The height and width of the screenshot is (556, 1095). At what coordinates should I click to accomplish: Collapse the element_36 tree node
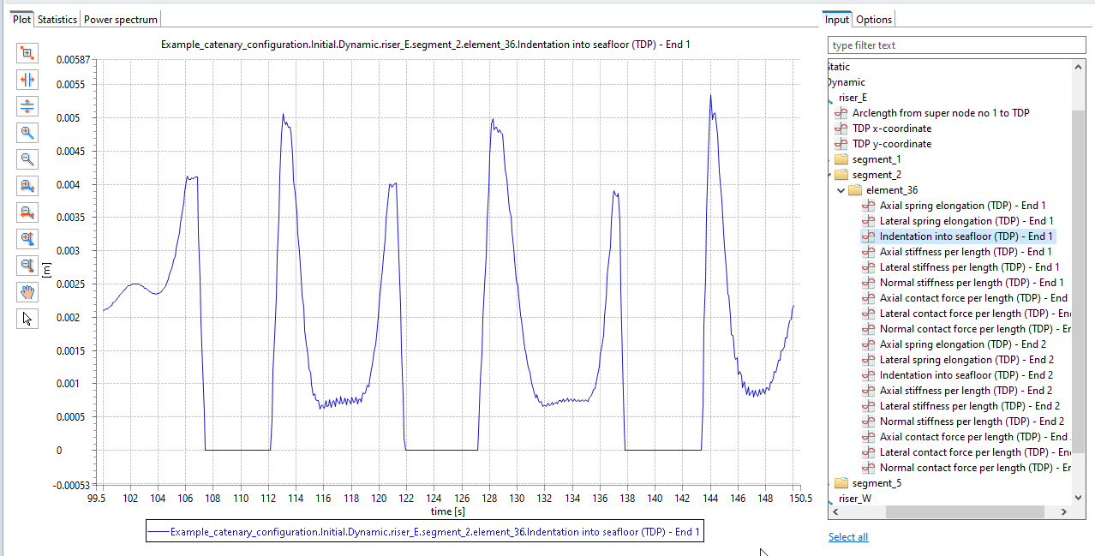click(x=841, y=189)
